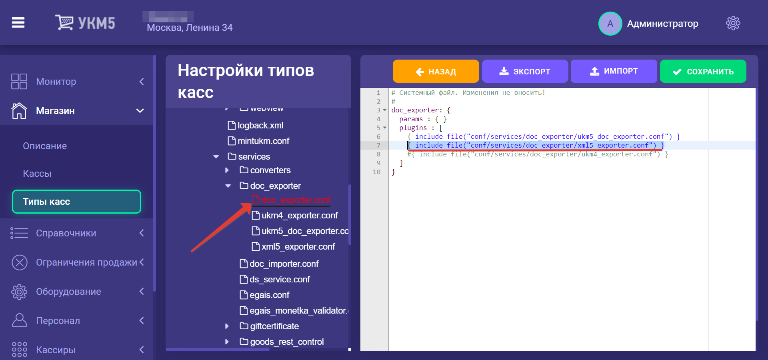Expand the giftcertificate tree arrow
768x360 pixels.
[227, 326]
